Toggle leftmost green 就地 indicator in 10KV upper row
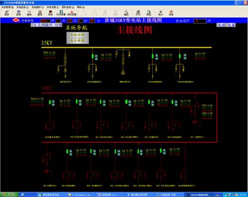Image resolution: width=248 pixels, height=197 pixels. 50,102
